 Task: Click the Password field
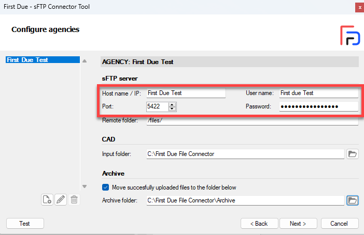(319, 106)
